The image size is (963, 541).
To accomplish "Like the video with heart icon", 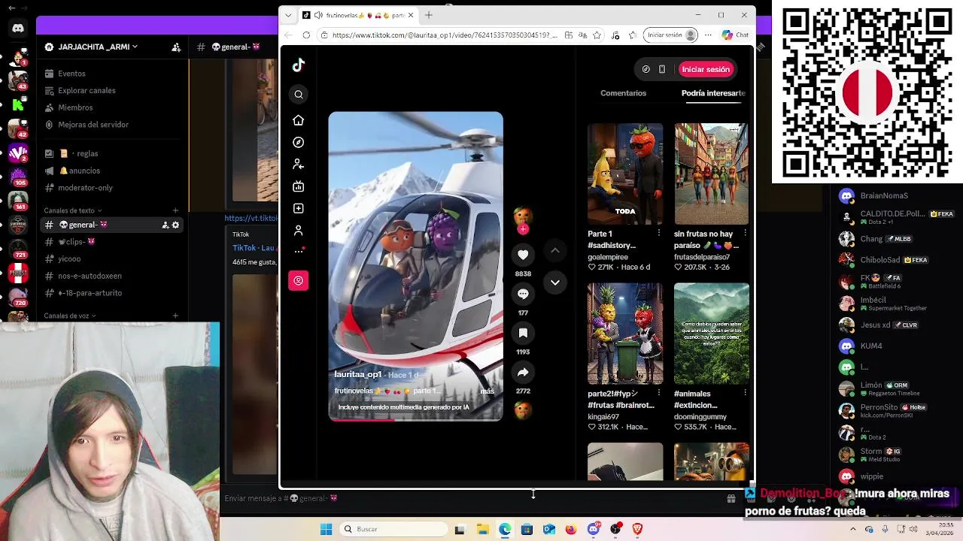I will (x=523, y=255).
